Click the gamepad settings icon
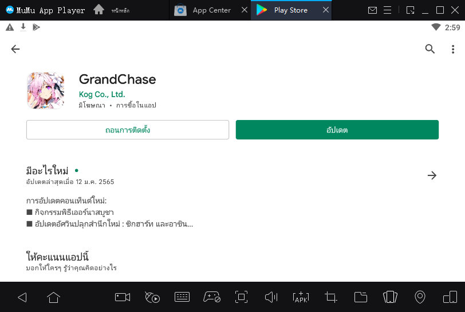 tap(212, 297)
